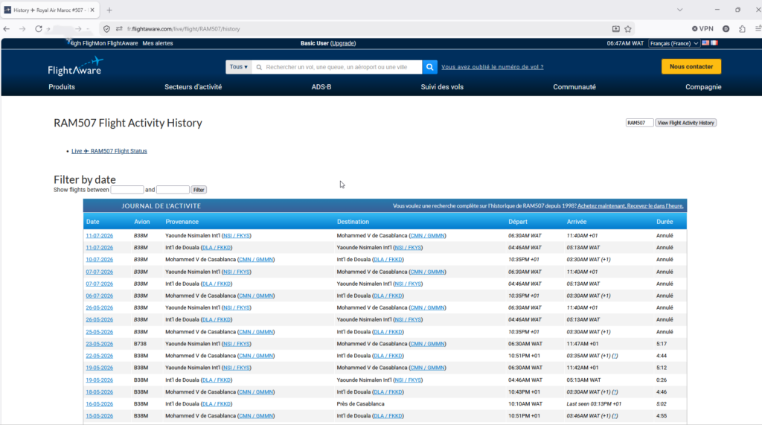The height and width of the screenshot is (425, 762).
Task: Click Mes alertes link
Action: pos(158,43)
